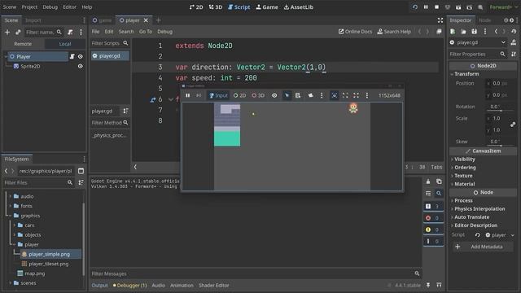Toggle distraction free mode
Viewport: 521px width, 293px height.
[x=440, y=20]
